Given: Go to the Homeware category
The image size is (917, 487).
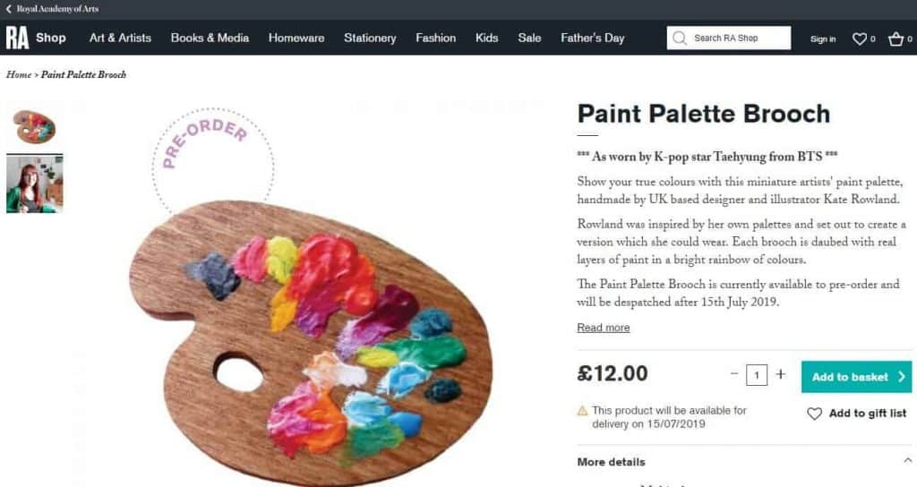Looking at the screenshot, I should (296, 38).
